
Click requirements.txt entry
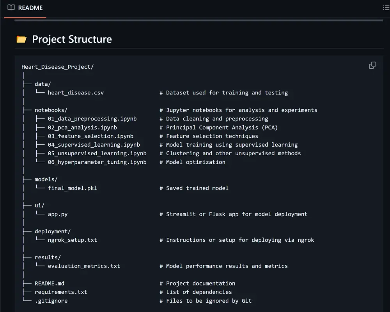[x=61, y=292]
